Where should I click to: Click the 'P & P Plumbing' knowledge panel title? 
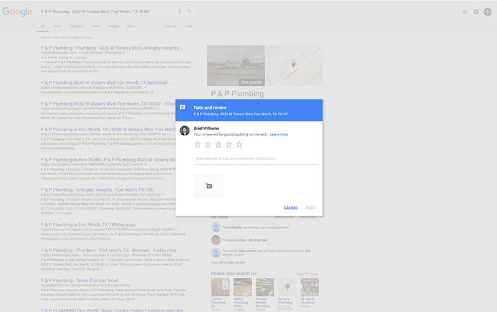(237, 93)
